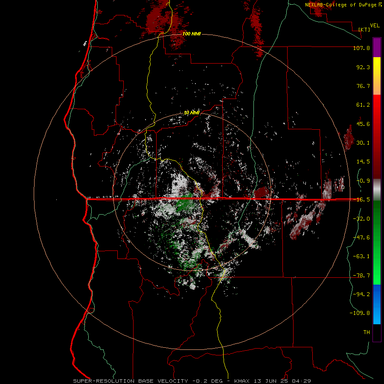384x384 pixels.
Task: Click the 30.1 legend value
Action: point(363,143)
